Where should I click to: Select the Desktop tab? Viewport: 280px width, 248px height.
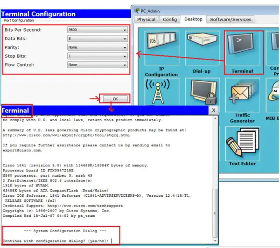coord(193,19)
